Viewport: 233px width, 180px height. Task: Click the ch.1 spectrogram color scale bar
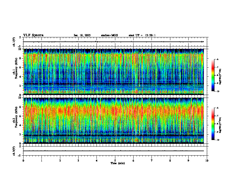click(x=213, y=75)
